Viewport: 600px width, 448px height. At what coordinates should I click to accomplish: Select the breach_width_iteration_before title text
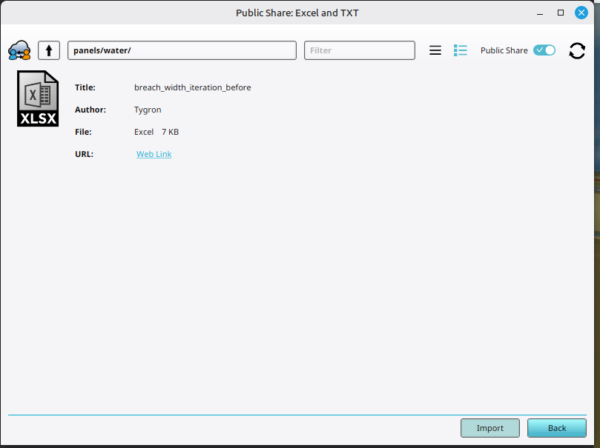coord(191,87)
